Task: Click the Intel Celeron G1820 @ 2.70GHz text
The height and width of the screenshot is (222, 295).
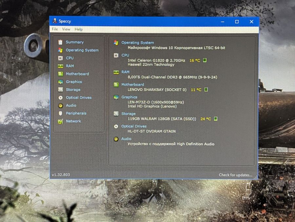Action: (x=156, y=60)
